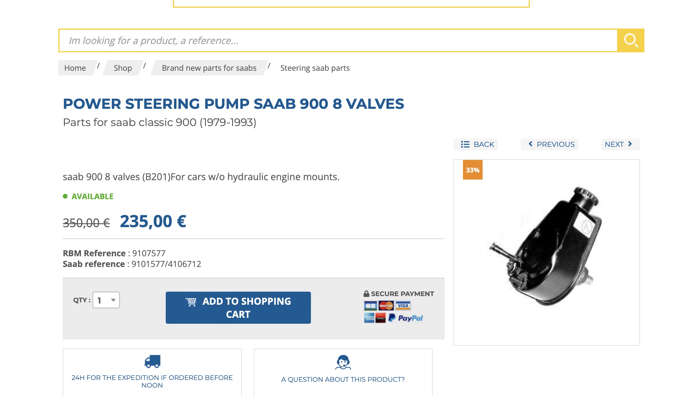
Task: Click Steering saab parts breadcrumb
Action: pos(315,68)
